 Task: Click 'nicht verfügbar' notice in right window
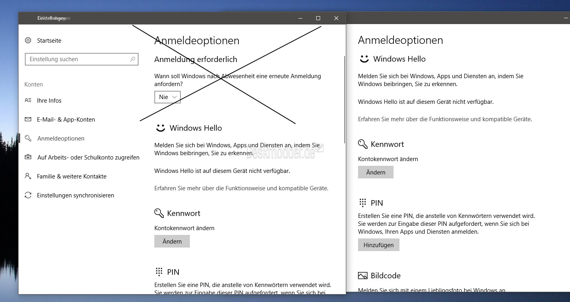click(426, 101)
